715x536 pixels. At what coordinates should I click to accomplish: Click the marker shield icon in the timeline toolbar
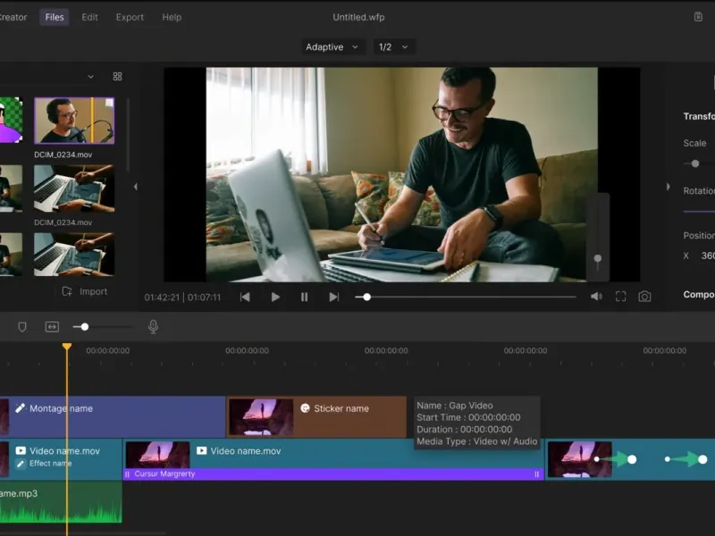tap(22, 327)
